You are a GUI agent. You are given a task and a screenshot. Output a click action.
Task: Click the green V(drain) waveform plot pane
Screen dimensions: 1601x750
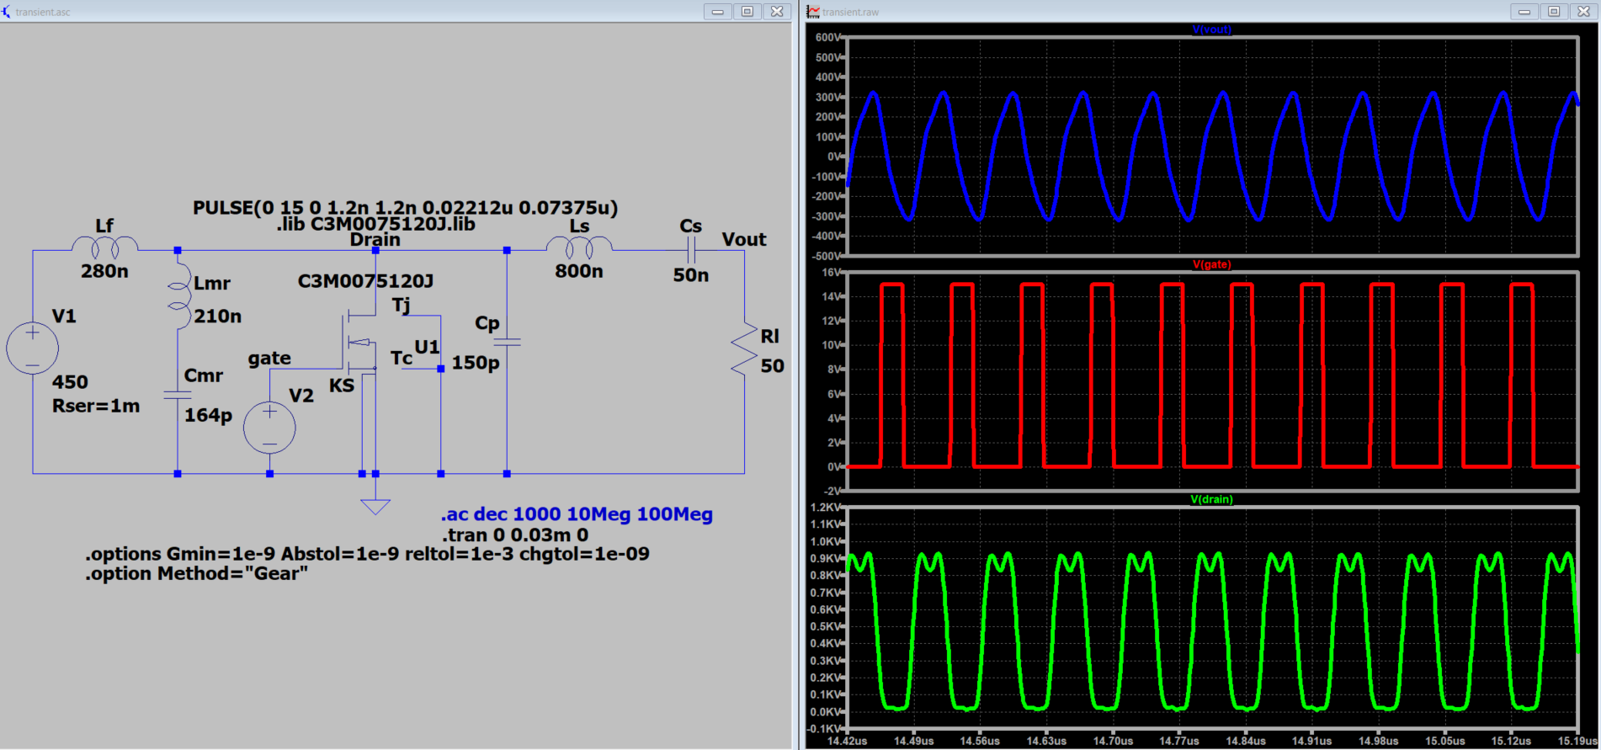pyautogui.click(x=1212, y=617)
